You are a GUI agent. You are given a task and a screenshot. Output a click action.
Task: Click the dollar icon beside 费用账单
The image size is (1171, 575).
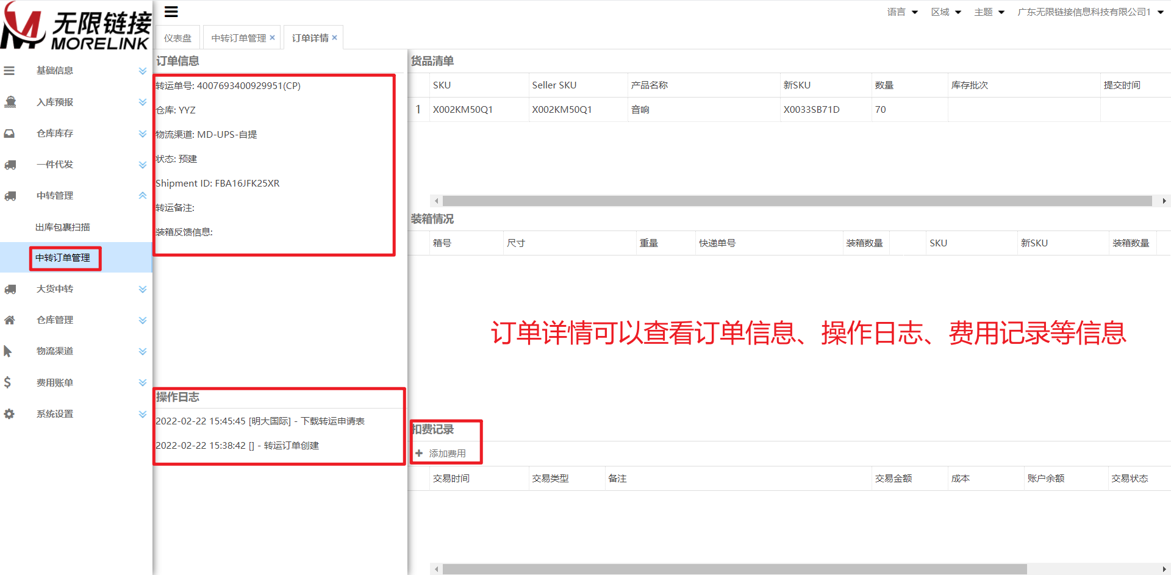click(x=7, y=382)
